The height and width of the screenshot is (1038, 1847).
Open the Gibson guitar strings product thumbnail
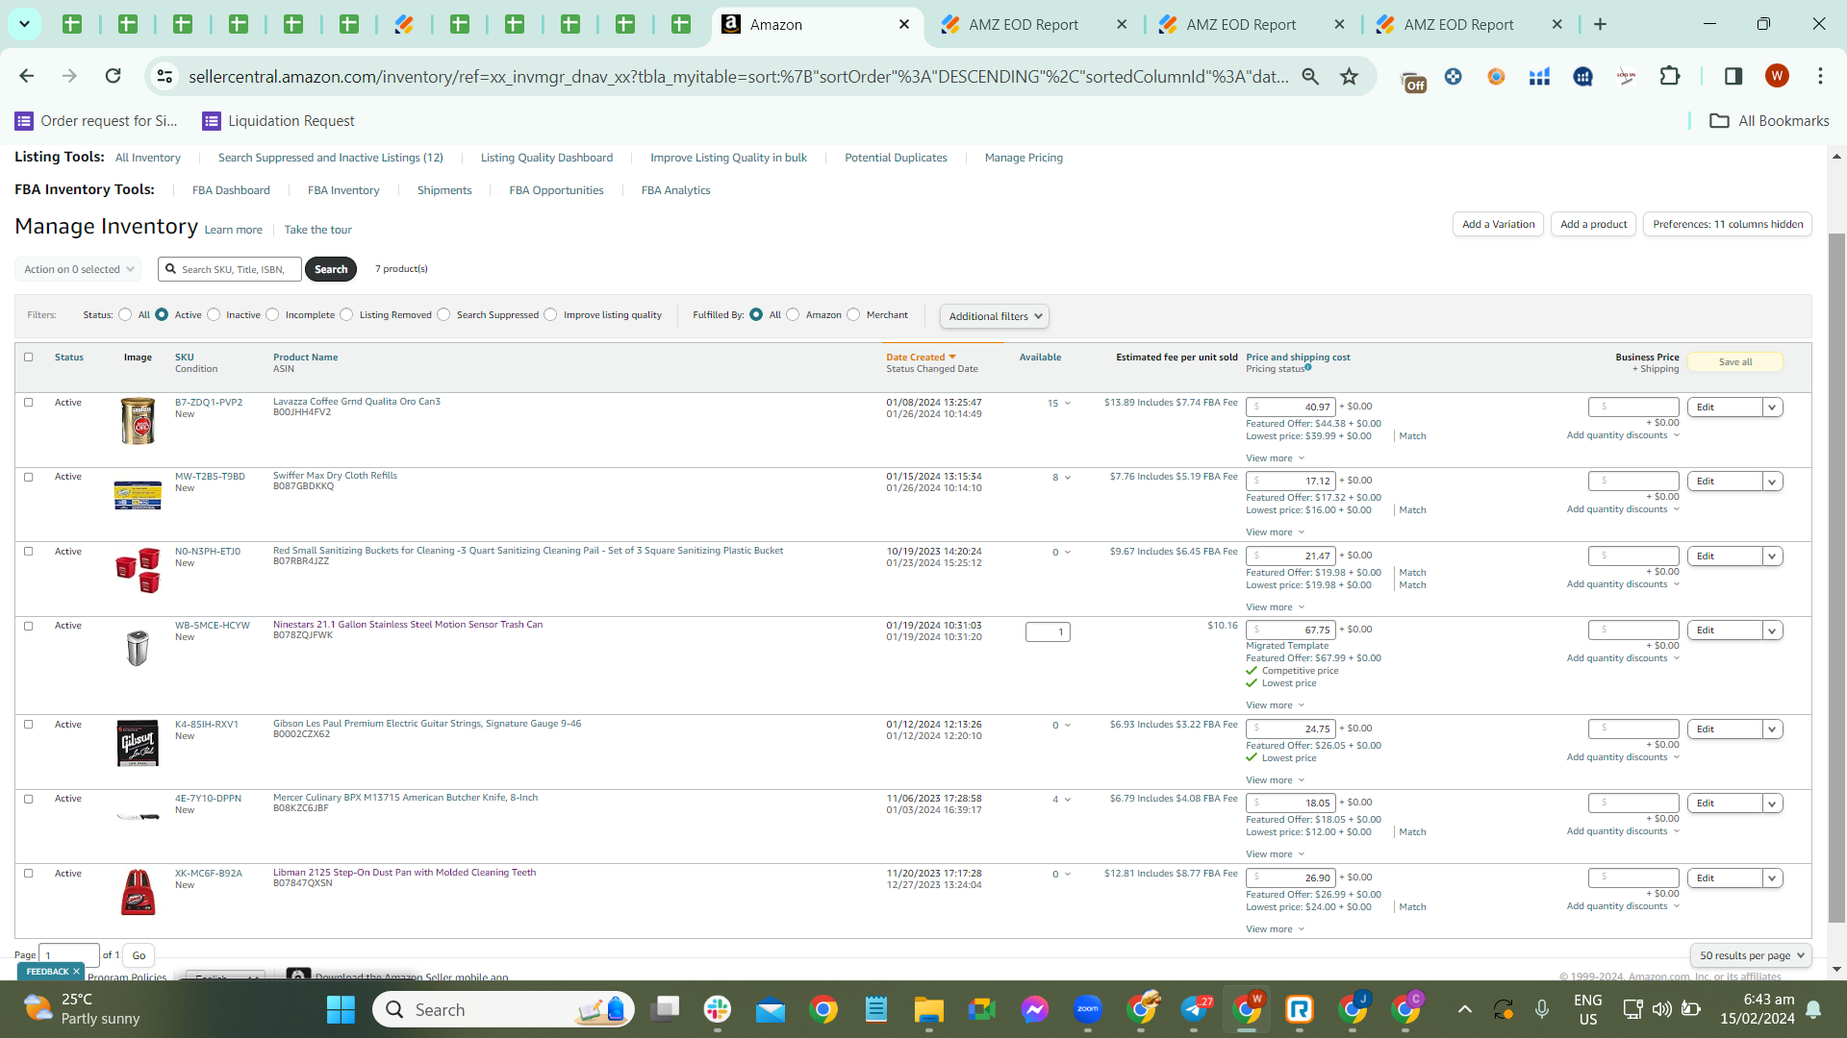click(x=138, y=743)
